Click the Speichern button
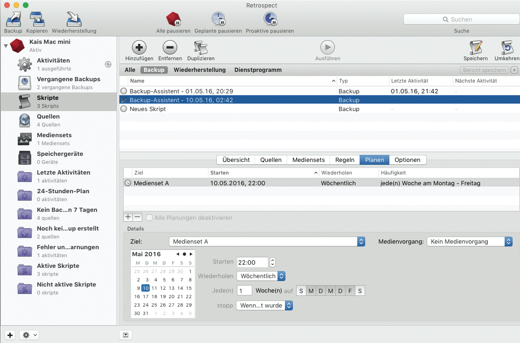The width and height of the screenshot is (520, 343). pos(475,48)
